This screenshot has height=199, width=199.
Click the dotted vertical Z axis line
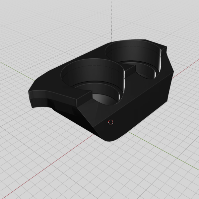pyautogui.click(x=112, y=20)
